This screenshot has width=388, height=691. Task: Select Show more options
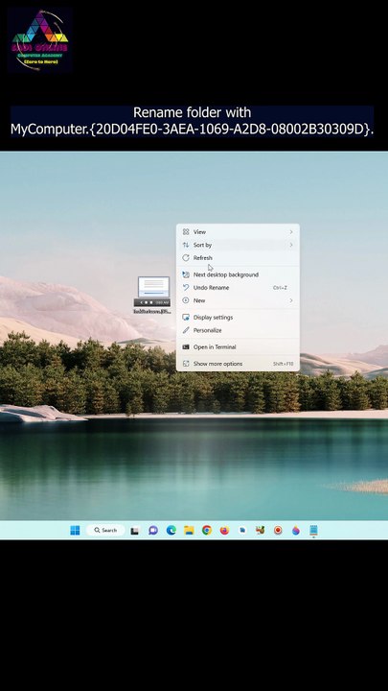[x=238, y=364]
